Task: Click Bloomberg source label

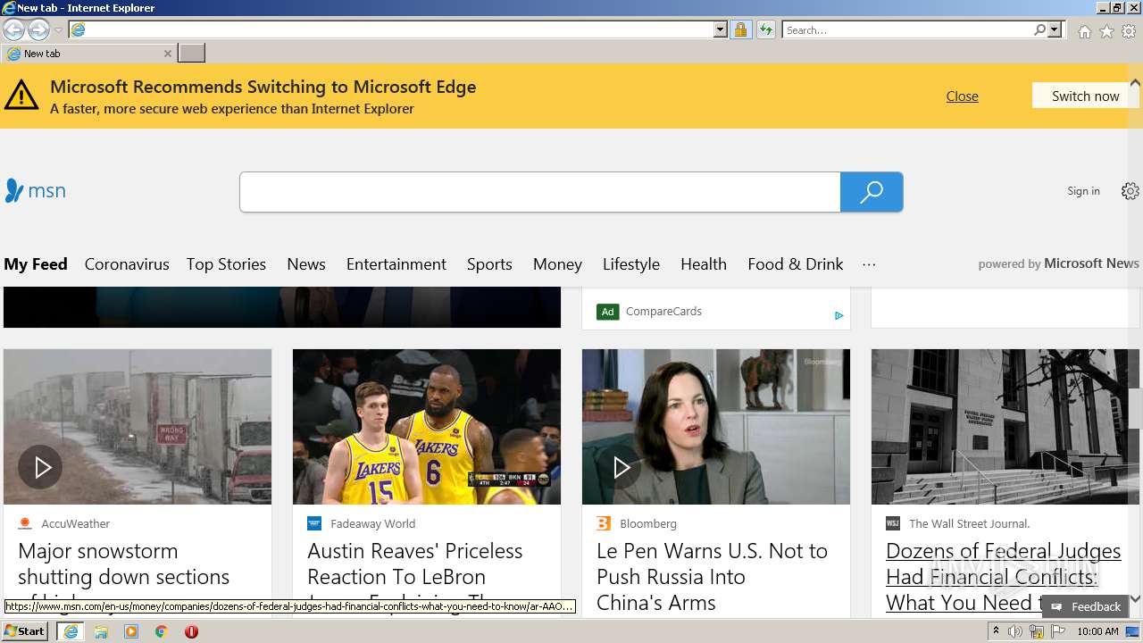Action: tap(648, 523)
